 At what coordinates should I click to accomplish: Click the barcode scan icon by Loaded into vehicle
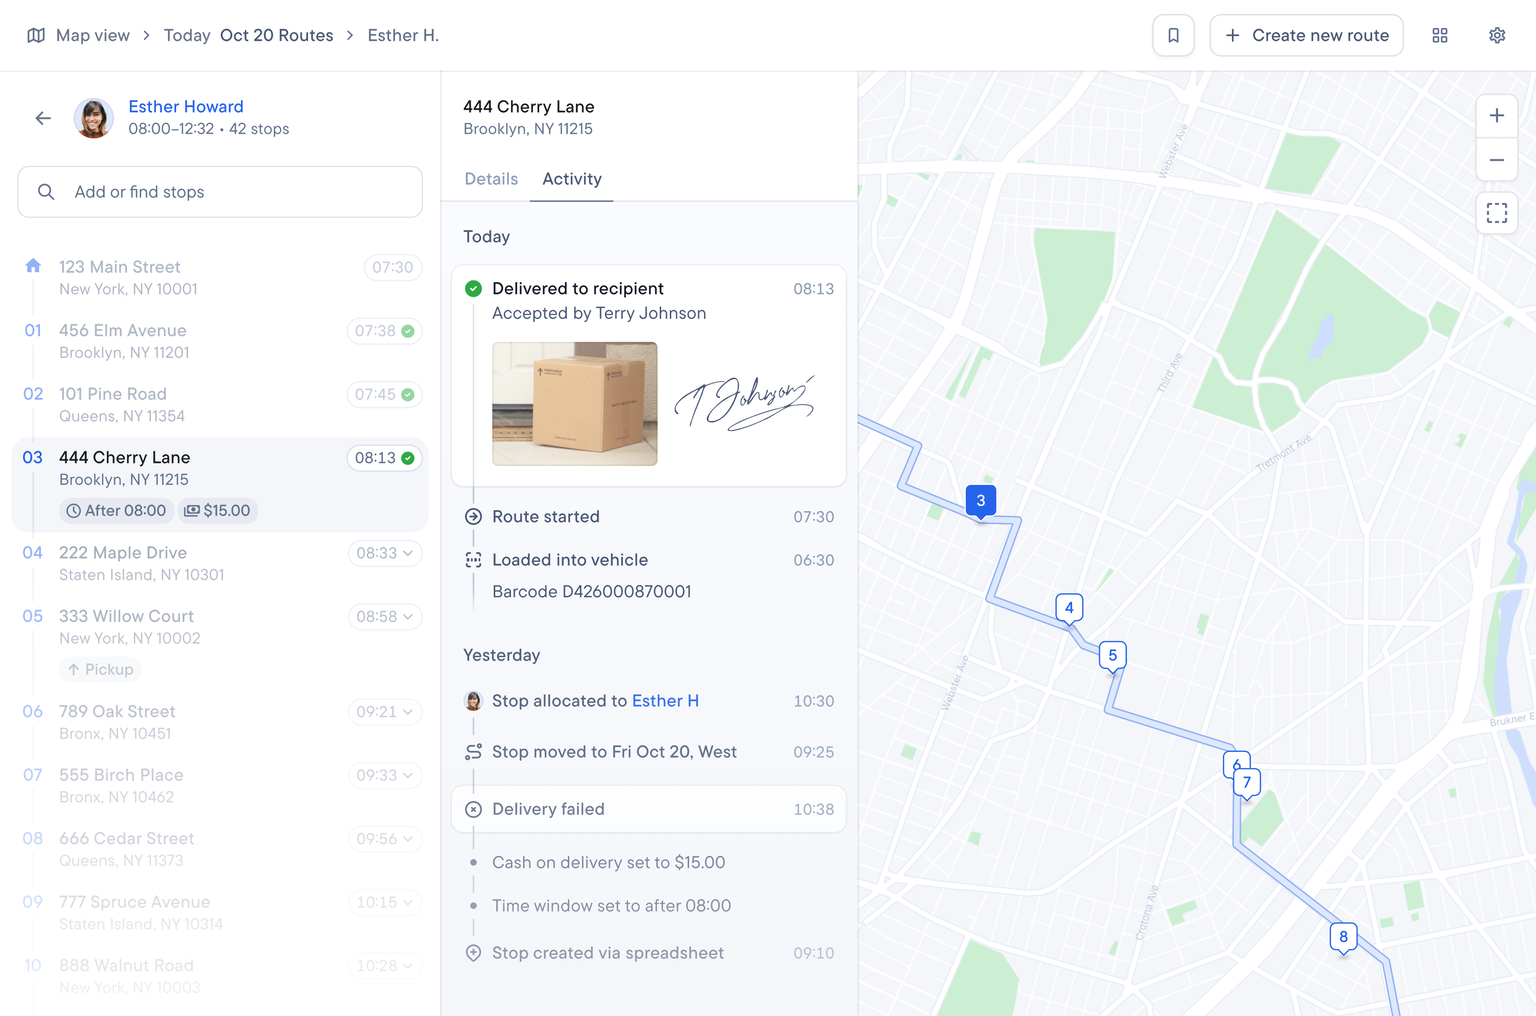tap(473, 560)
